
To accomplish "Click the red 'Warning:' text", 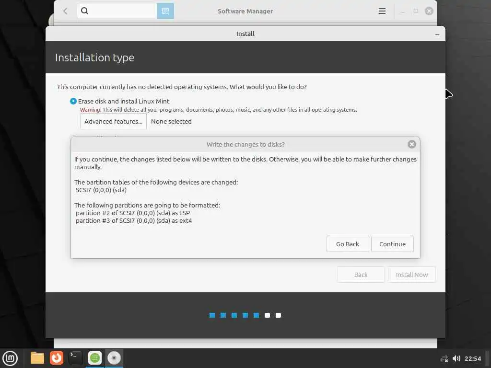I will tap(90, 110).
